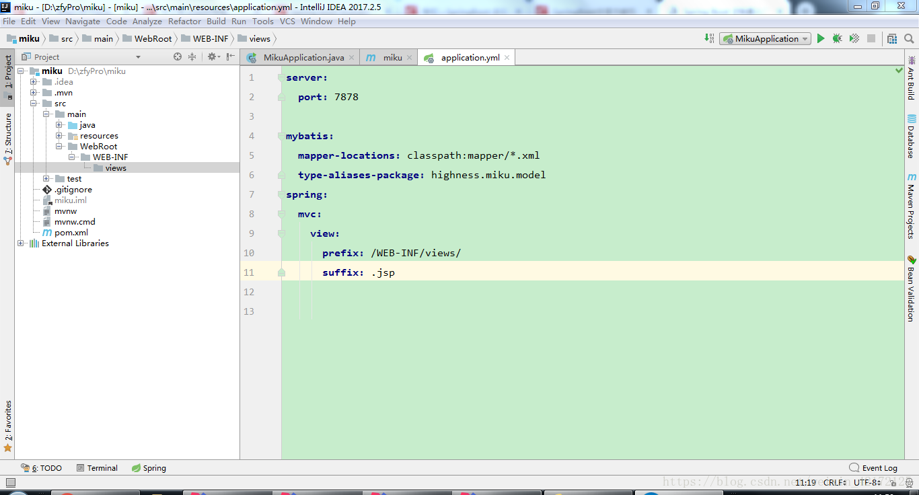The image size is (919, 495).
Task: Click the grey Stop square button
Action: pyautogui.click(x=871, y=39)
